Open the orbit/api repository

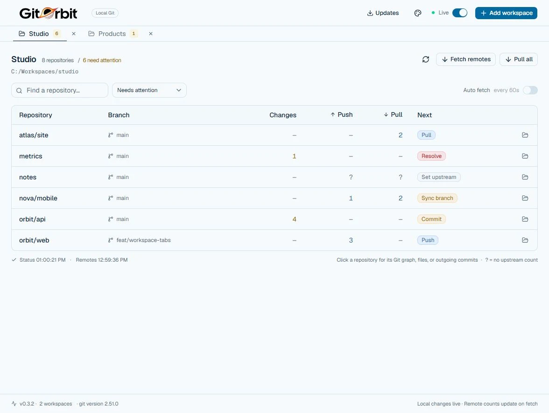pyautogui.click(x=32, y=219)
